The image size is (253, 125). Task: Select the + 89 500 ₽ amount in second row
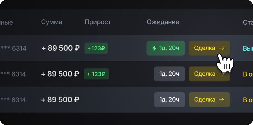pyautogui.click(x=60, y=74)
